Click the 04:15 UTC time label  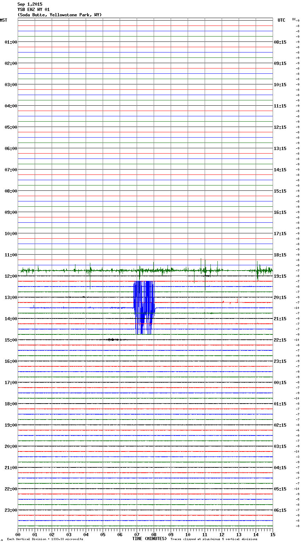point(280,468)
